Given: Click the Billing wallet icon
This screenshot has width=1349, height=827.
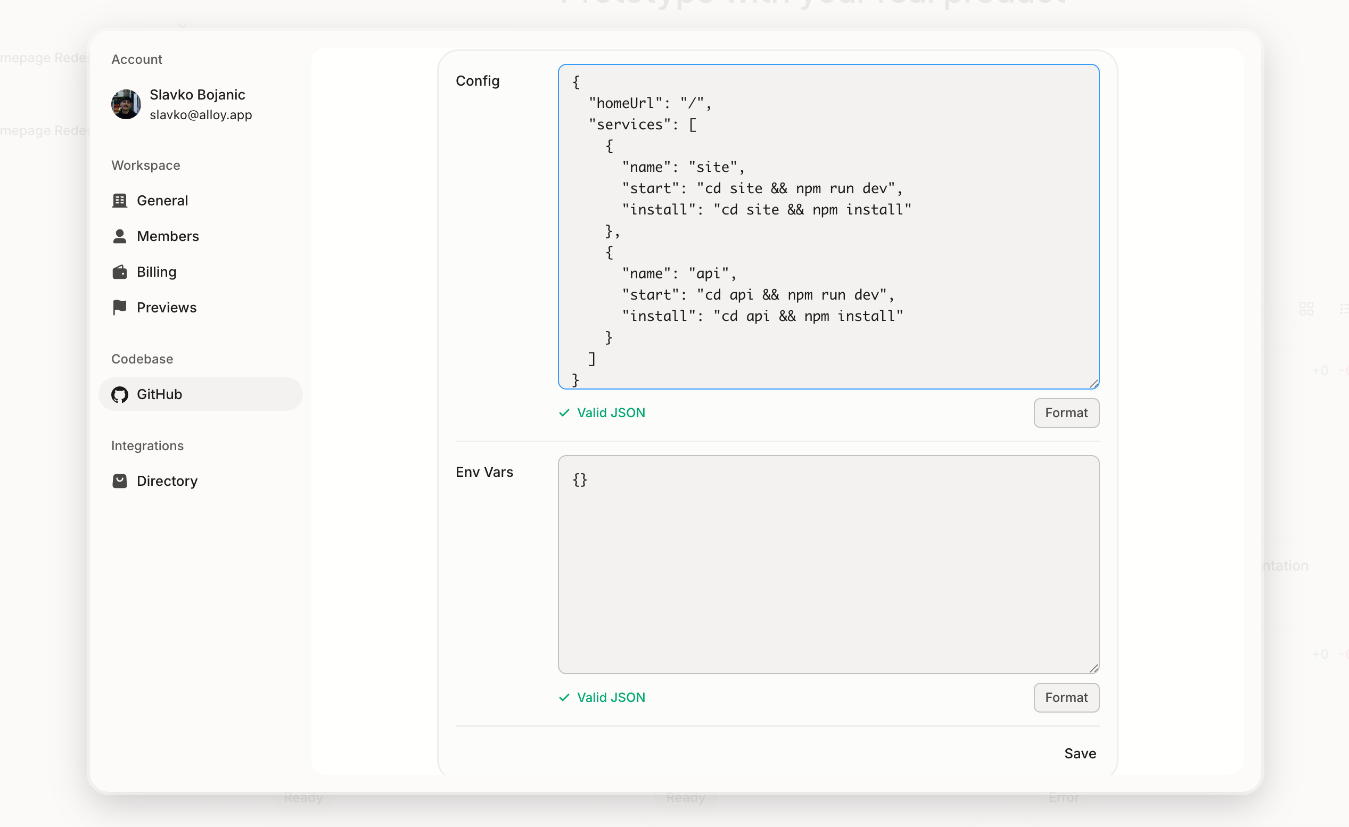Looking at the screenshot, I should [120, 271].
